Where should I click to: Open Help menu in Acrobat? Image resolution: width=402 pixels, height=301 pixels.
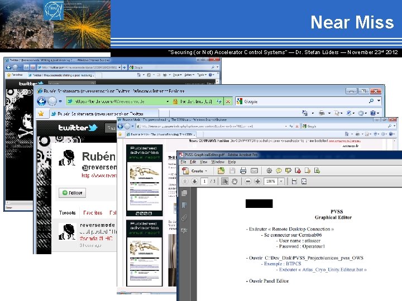click(x=232, y=162)
